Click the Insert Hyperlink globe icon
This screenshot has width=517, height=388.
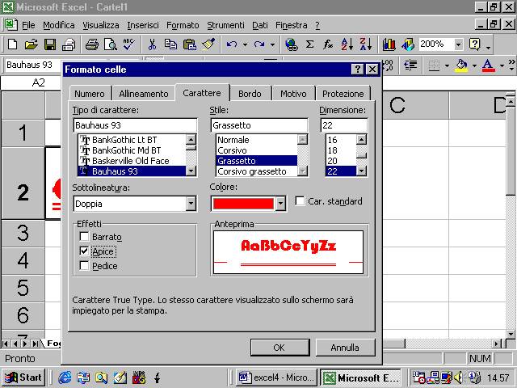click(292, 44)
